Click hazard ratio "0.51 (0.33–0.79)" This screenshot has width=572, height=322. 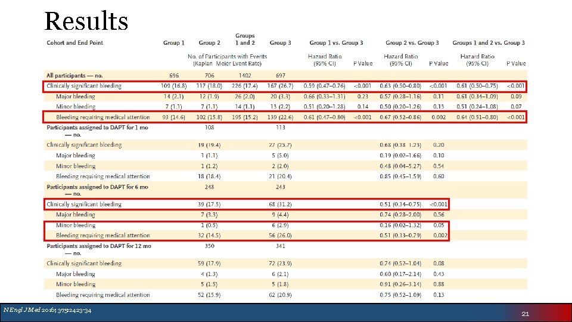coord(400,236)
